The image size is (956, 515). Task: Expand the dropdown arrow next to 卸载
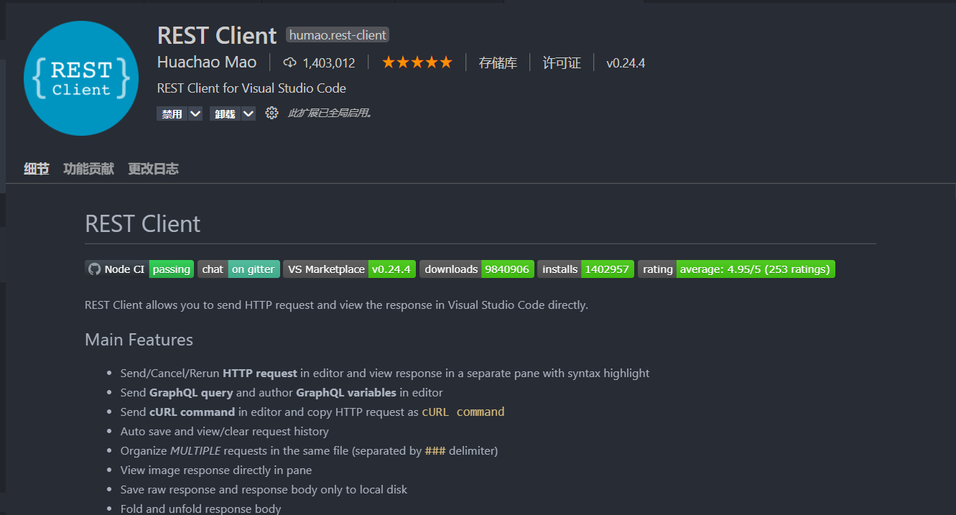click(248, 113)
